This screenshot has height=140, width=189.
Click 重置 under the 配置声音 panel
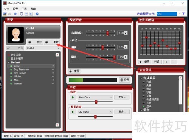pos(74,71)
